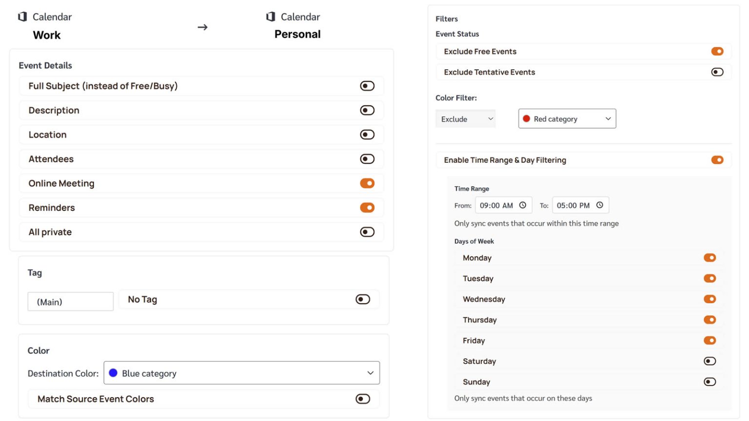Disable the Tuesday toggle

point(710,278)
